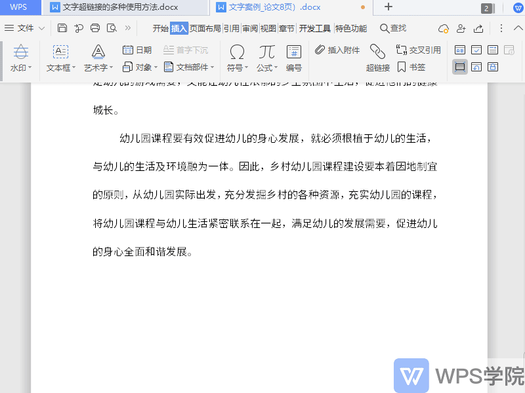Screen dimensions: 525x393
Task: Open the 引用 ribbon tab
Action: [232, 28]
